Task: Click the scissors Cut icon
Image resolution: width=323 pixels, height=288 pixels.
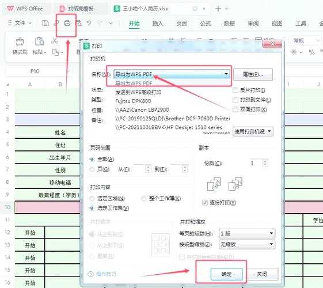Action: [55, 40]
